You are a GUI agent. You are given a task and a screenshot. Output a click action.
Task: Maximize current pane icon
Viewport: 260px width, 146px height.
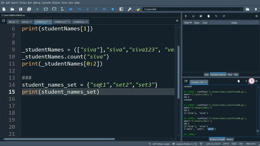(x=121, y=9)
